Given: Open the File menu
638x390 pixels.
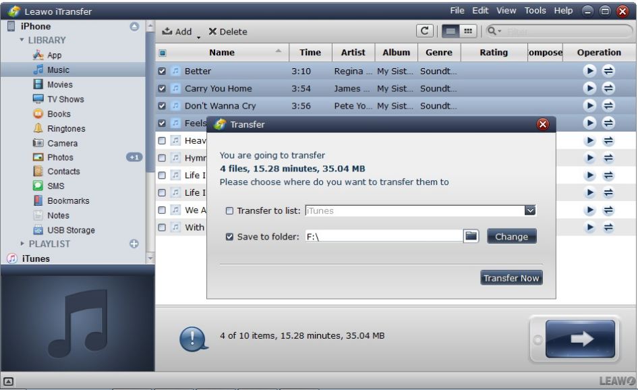Looking at the screenshot, I should pyautogui.click(x=457, y=11).
